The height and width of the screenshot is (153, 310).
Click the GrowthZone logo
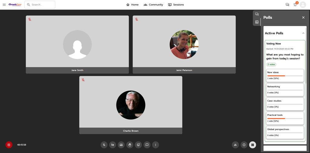tap(15, 5)
